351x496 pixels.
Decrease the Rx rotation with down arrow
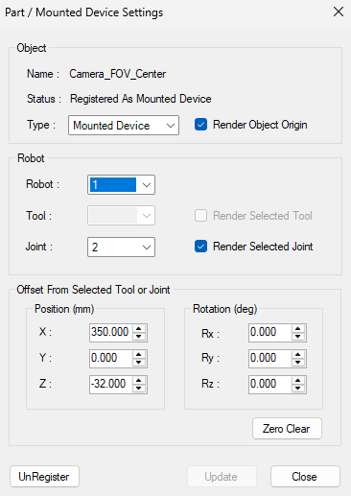(298, 337)
